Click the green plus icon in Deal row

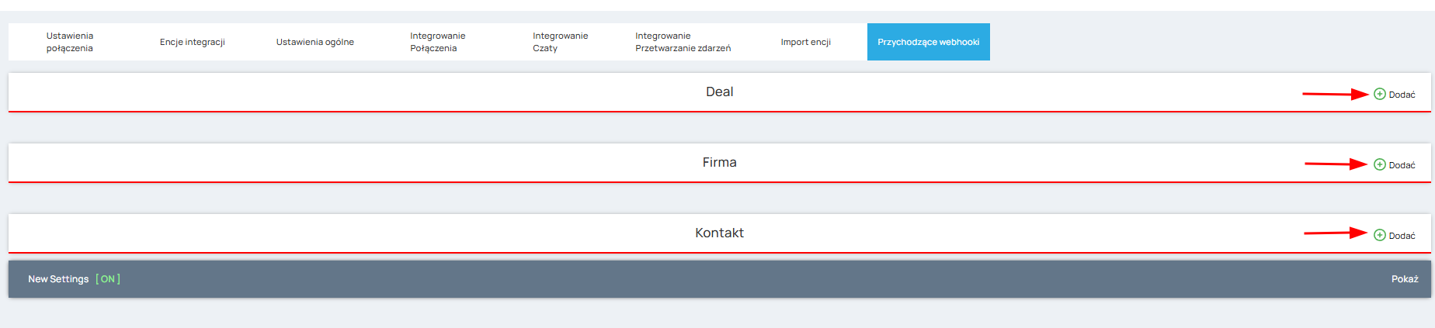1379,94
